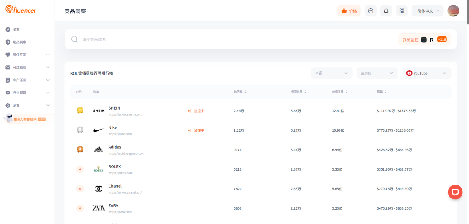
Task: Open https://www.shein.com/ link
Action: (126, 114)
